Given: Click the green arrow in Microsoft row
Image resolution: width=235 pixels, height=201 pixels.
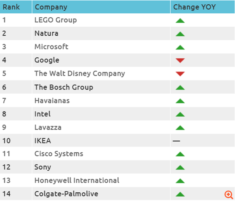Looking at the screenshot, I should click(x=180, y=47).
